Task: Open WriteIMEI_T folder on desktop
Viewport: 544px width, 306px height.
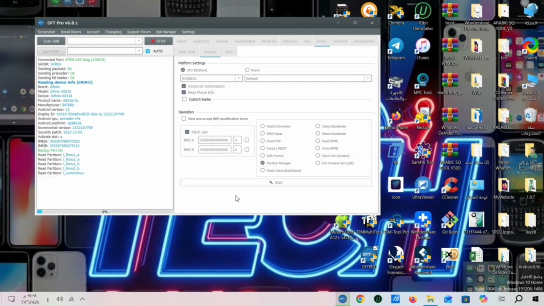Action: 476,49
